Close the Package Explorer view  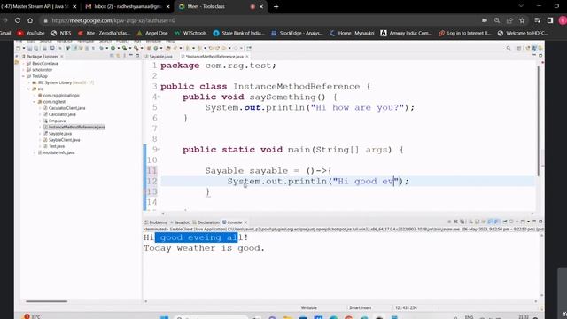click(x=62, y=57)
